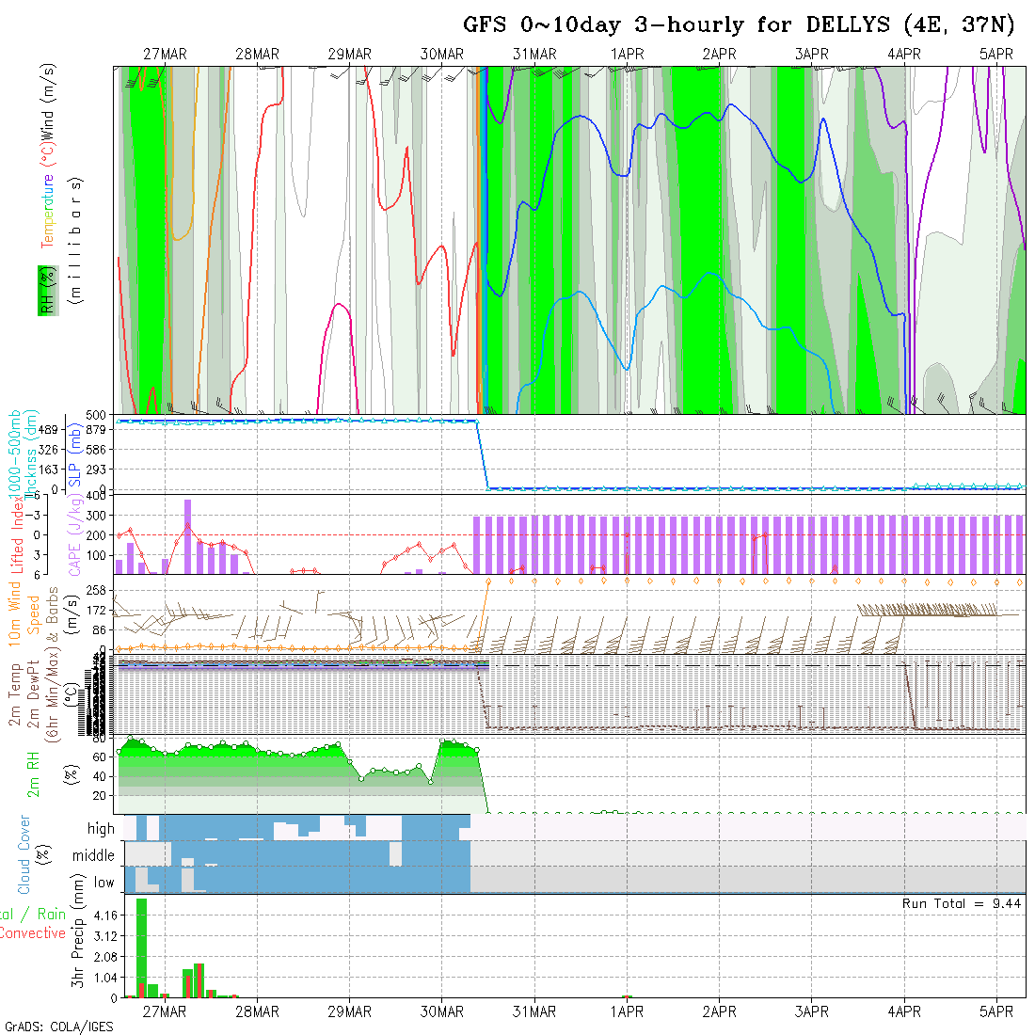Click the Cloud Cover axis title
Viewport: 1035px width, 1035px height.
24,854
